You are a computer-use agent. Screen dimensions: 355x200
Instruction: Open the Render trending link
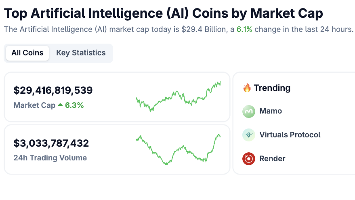[x=272, y=159]
